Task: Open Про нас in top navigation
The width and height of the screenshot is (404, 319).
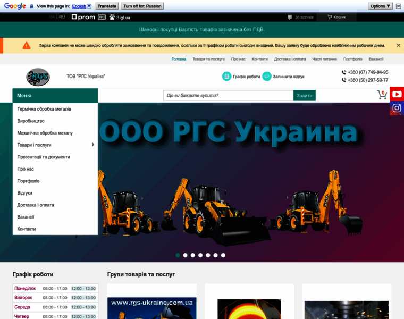Action: coord(238,59)
